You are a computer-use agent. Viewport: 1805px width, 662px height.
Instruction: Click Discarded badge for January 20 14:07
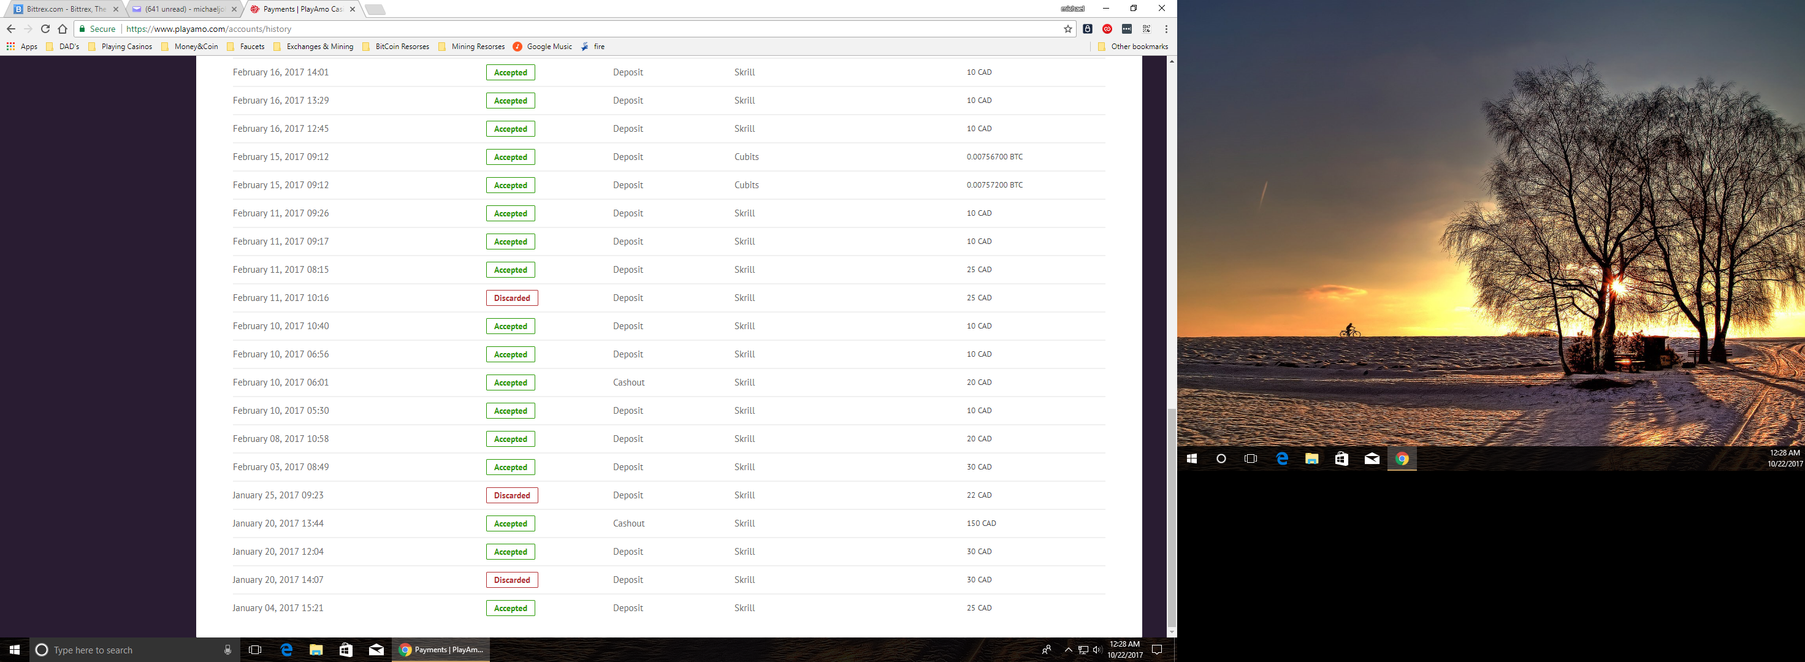click(512, 580)
